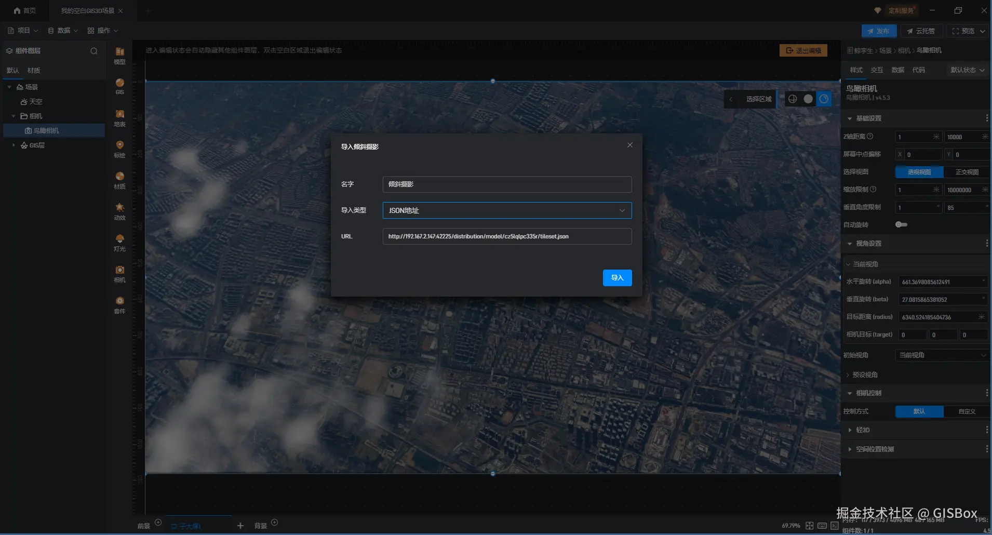
Task: Open the 模型 component category
Action: 119,56
